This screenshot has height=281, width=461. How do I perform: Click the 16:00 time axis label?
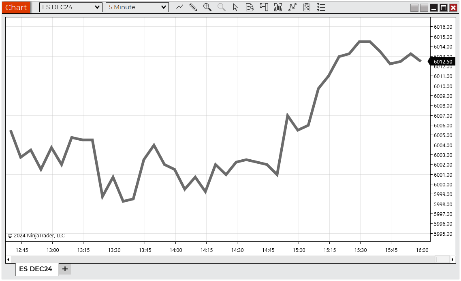click(422, 250)
